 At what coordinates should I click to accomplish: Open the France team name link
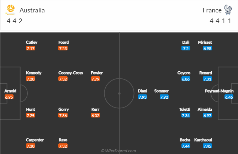(x=212, y=10)
